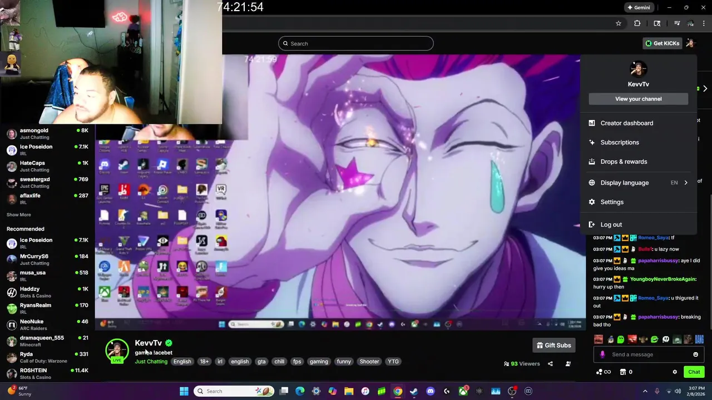This screenshot has width=712, height=400.
Task: Open the emoji picker in chat input
Action: [695, 354]
